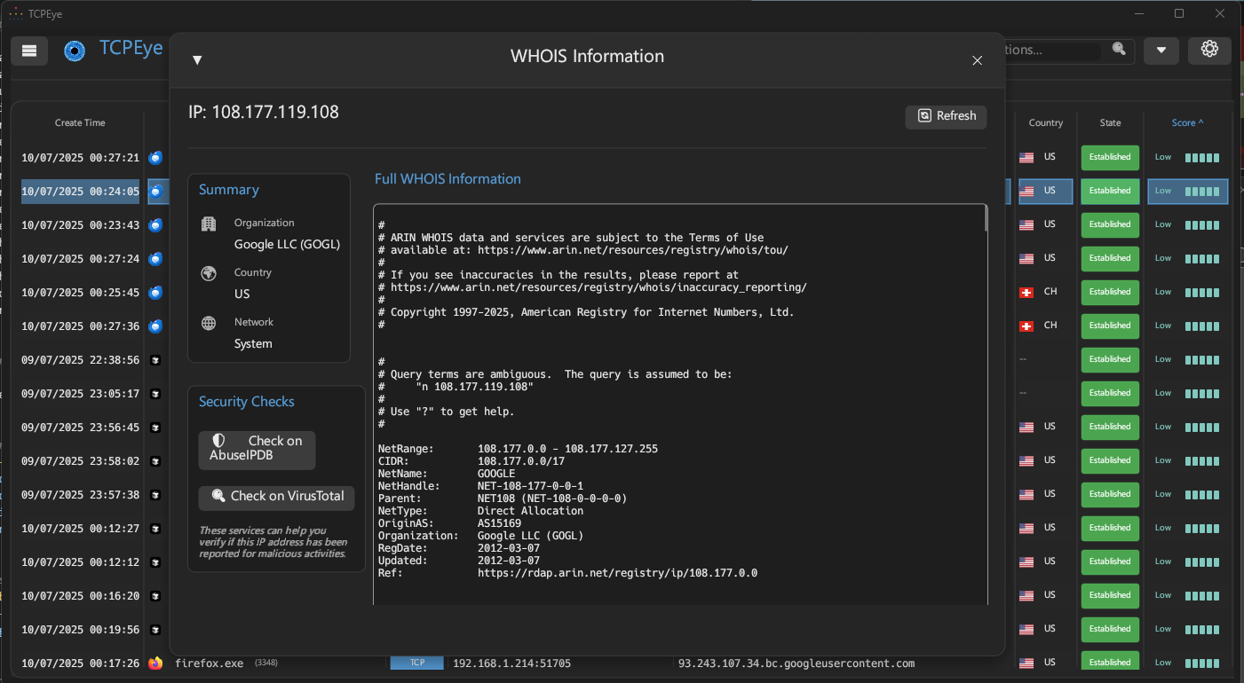Screen dimensions: 1244x683
Task: Click the Thunderbird icon in the 00:27:24 row
Action: 155,259
